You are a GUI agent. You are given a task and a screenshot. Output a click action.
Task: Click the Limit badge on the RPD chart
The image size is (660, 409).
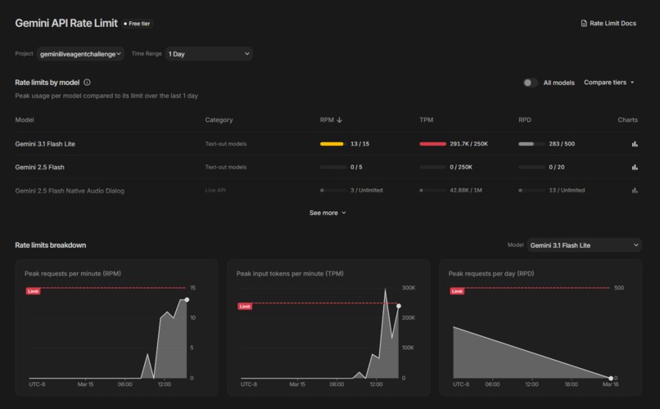(x=457, y=291)
